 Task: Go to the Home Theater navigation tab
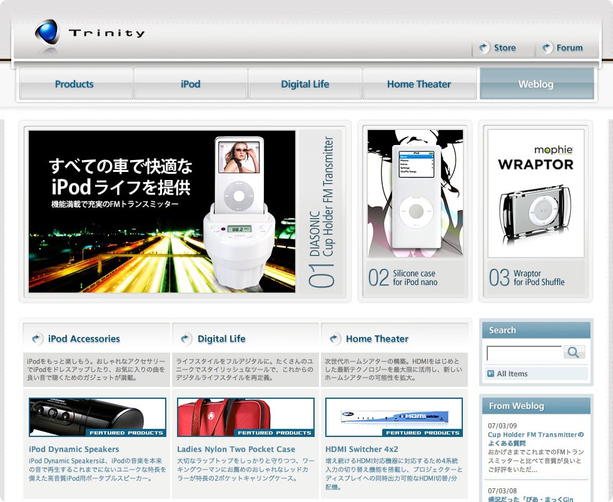pos(419,84)
